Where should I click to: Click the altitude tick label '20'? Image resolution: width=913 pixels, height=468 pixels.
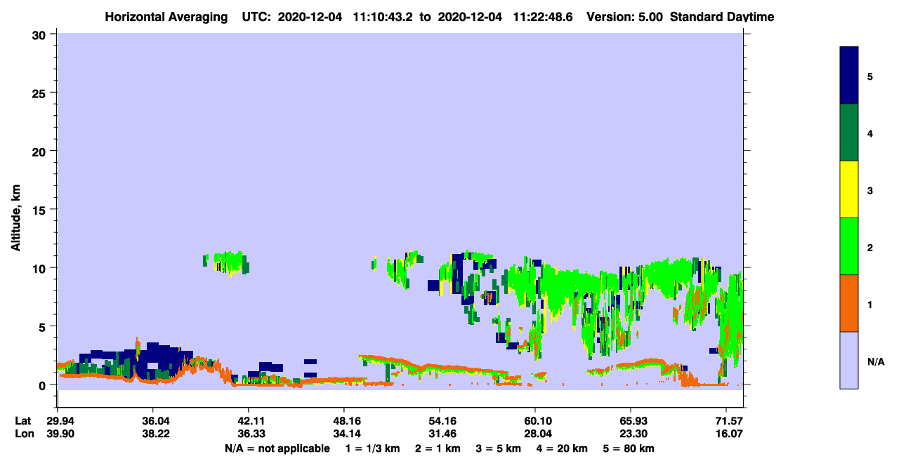pyautogui.click(x=41, y=151)
